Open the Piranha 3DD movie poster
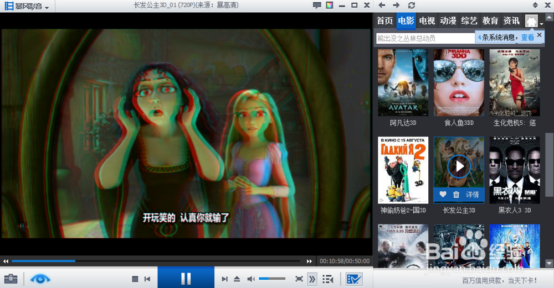Screen dimensions: 554x288 pyautogui.click(x=459, y=82)
